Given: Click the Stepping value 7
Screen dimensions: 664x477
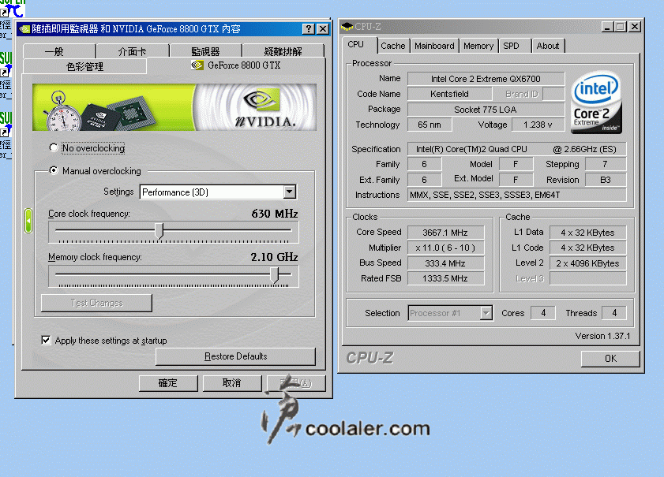Looking at the screenshot, I should (x=606, y=164).
